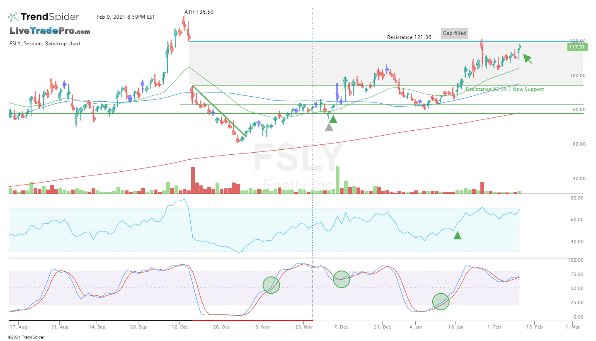Click the 12. Oct date on time axis

click(179, 327)
